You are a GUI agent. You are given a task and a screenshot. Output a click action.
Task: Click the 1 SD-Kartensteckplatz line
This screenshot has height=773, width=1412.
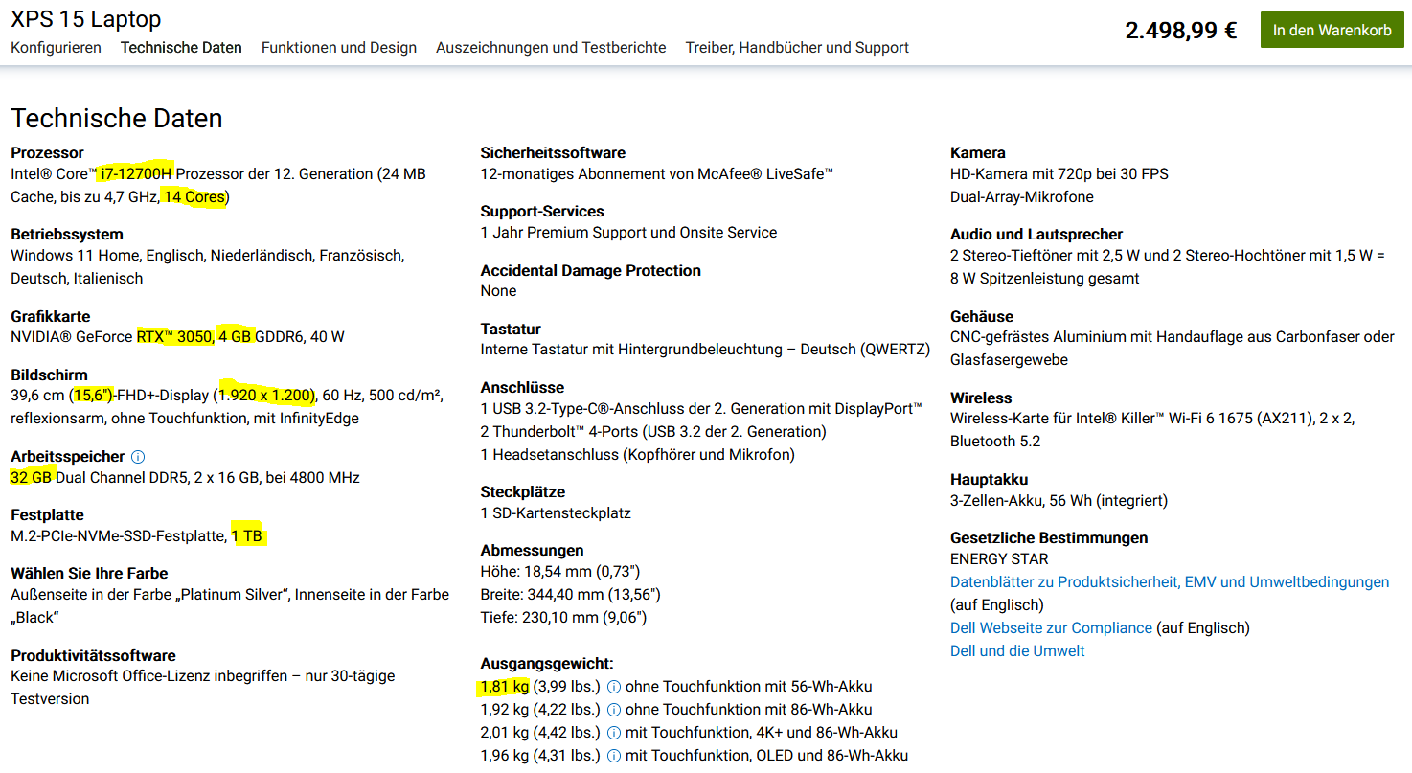tap(556, 512)
